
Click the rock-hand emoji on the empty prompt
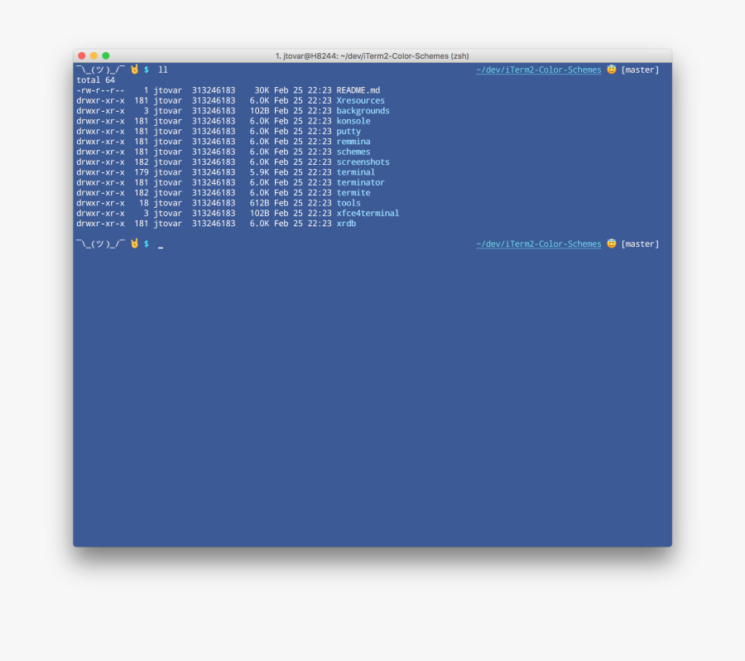(x=134, y=244)
